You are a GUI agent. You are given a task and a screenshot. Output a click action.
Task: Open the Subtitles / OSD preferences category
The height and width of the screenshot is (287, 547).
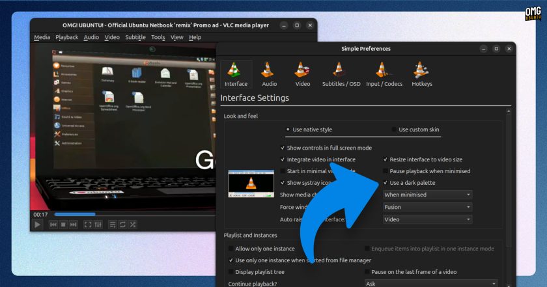pyautogui.click(x=341, y=74)
